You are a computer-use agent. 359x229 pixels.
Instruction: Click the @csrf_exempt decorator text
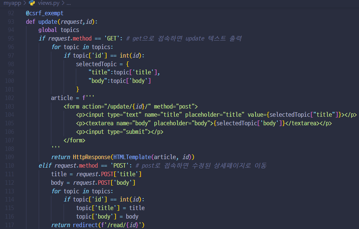tap(45, 13)
